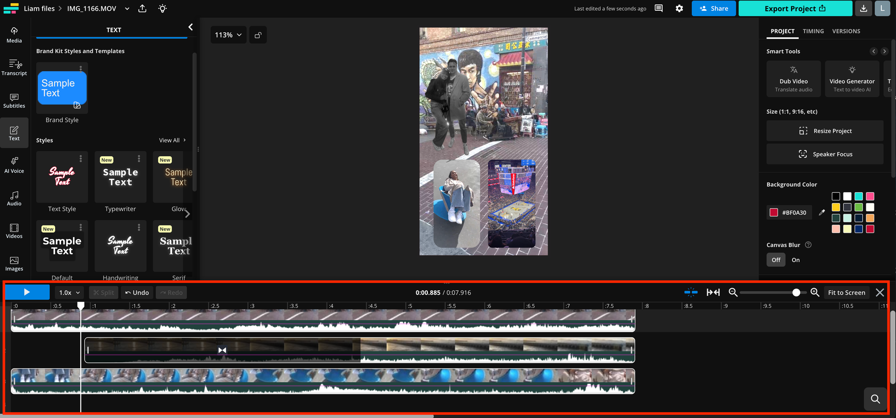Click Resize Project button
The image size is (896, 418).
pos(825,131)
